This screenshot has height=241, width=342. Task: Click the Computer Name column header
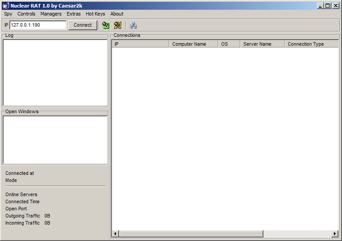click(x=193, y=44)
